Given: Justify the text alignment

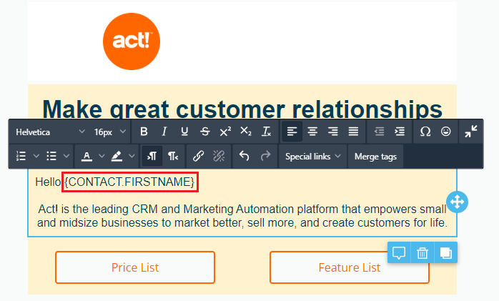Looking at the screenshot, I should tap(353, 132).
